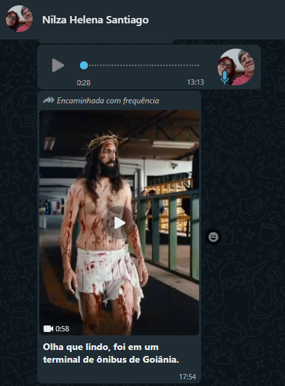285x386 pixels.
Task: Play the voice message audio
Action: point(58,65)
